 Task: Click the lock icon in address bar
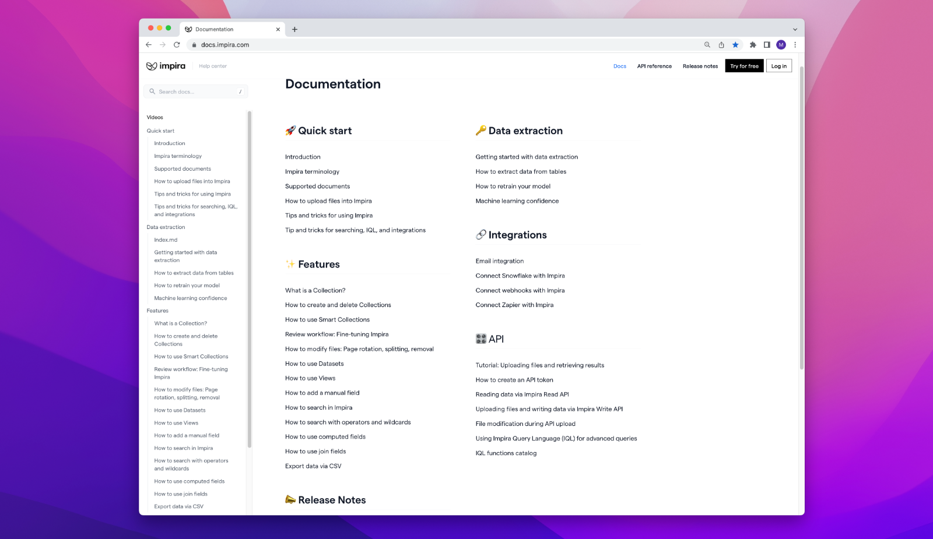click(194, 45)
